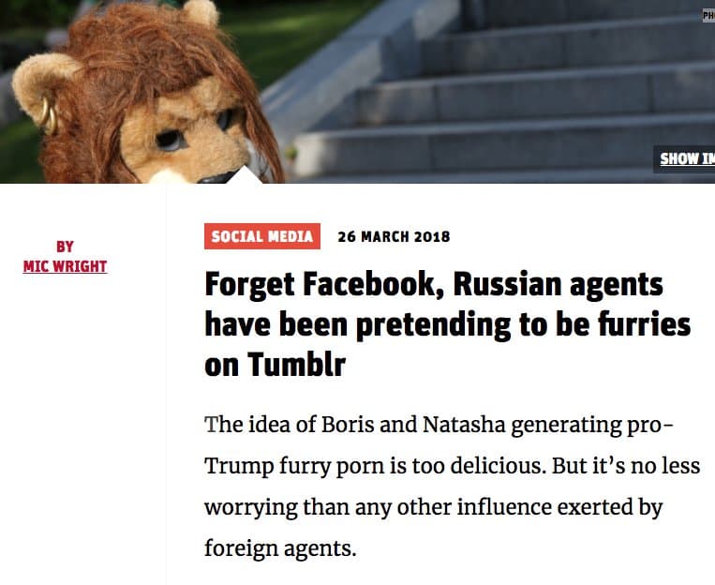This screenshot has width=715, height=585.
Task: Click the Show Image button on photo
Action: point(686,158)
